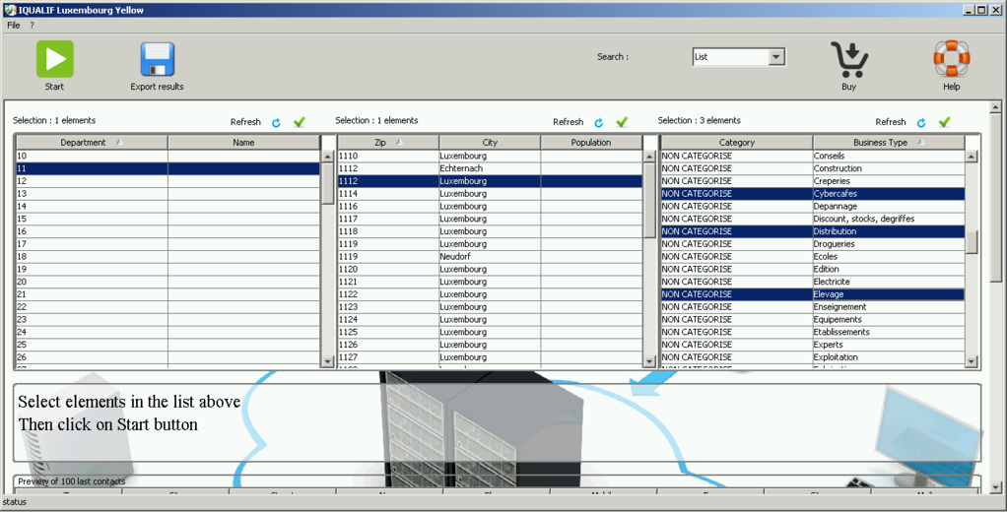This screenshot has width=1007, height=512.
Task: Select Experts business type row
Action: point(813,345)
